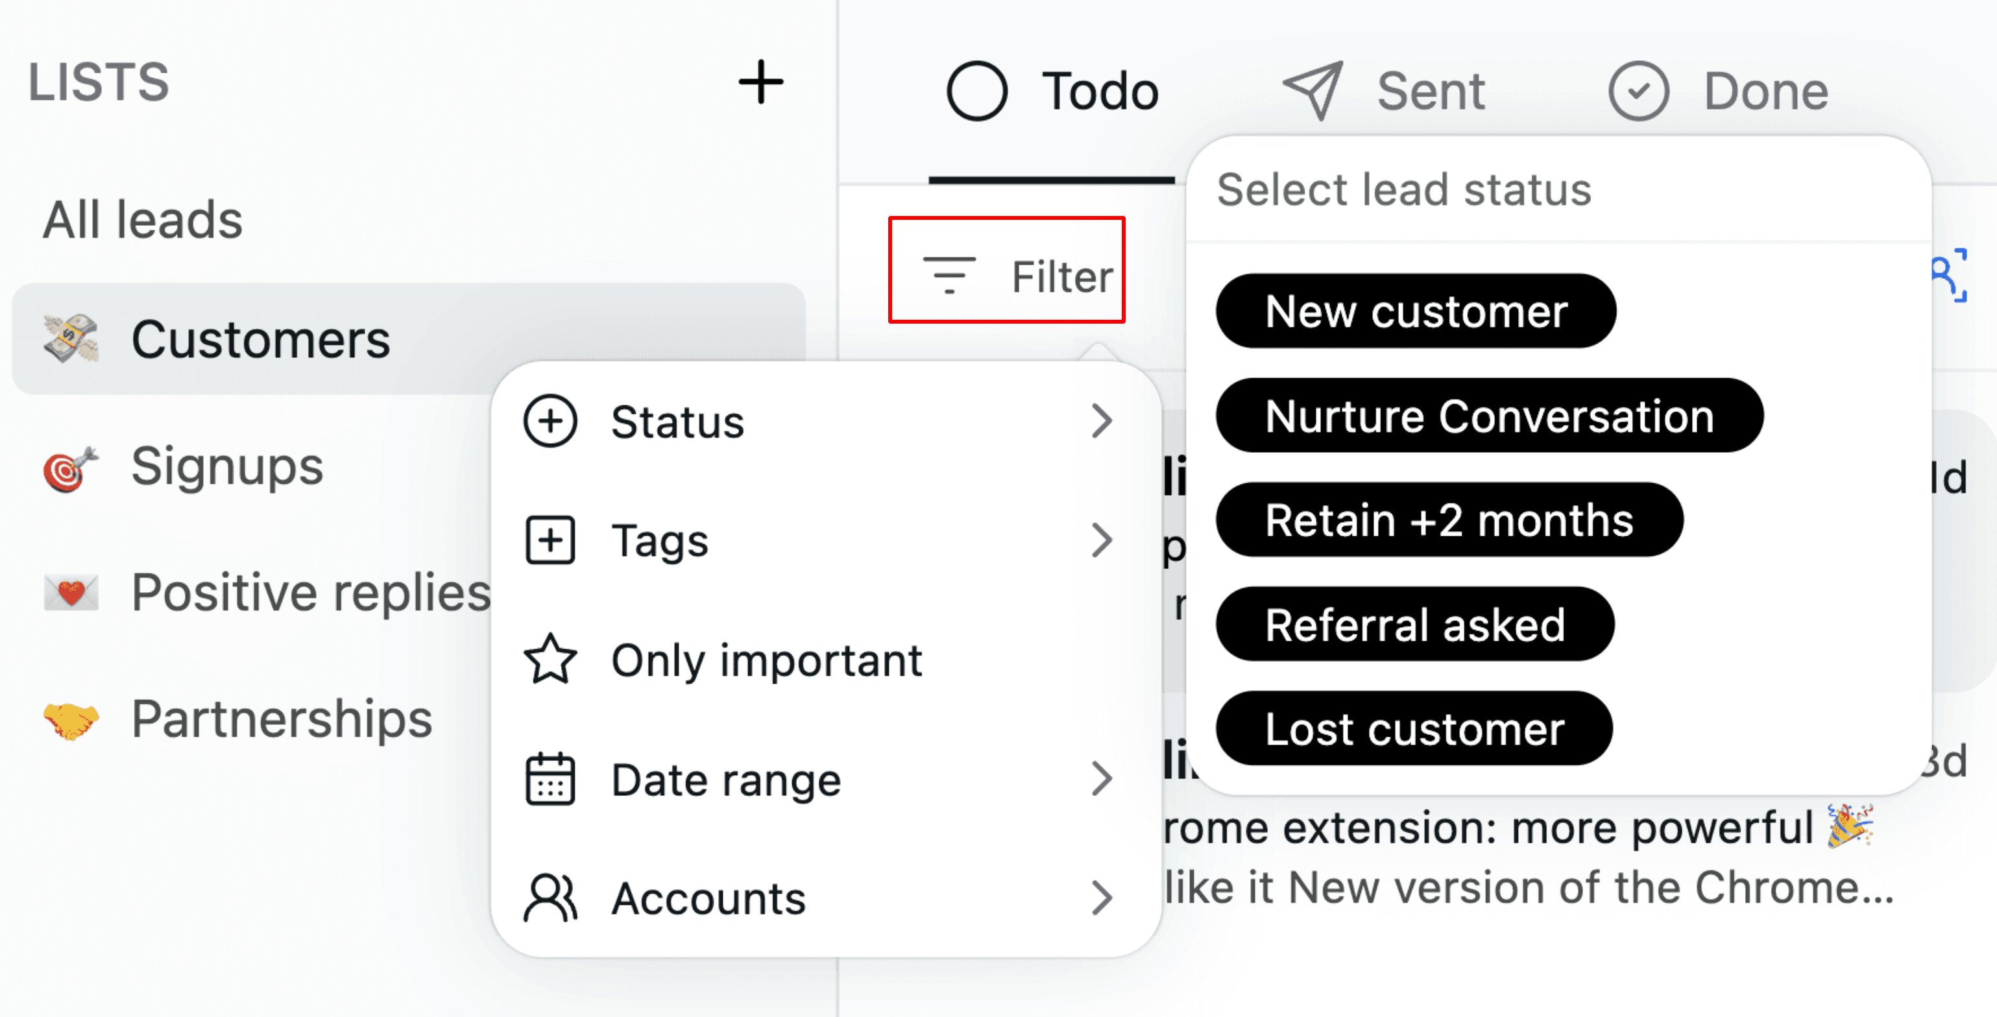Expand the Date range submenu chevron
This screenshot has width=1997, height=1017.
pos(1102,778)
